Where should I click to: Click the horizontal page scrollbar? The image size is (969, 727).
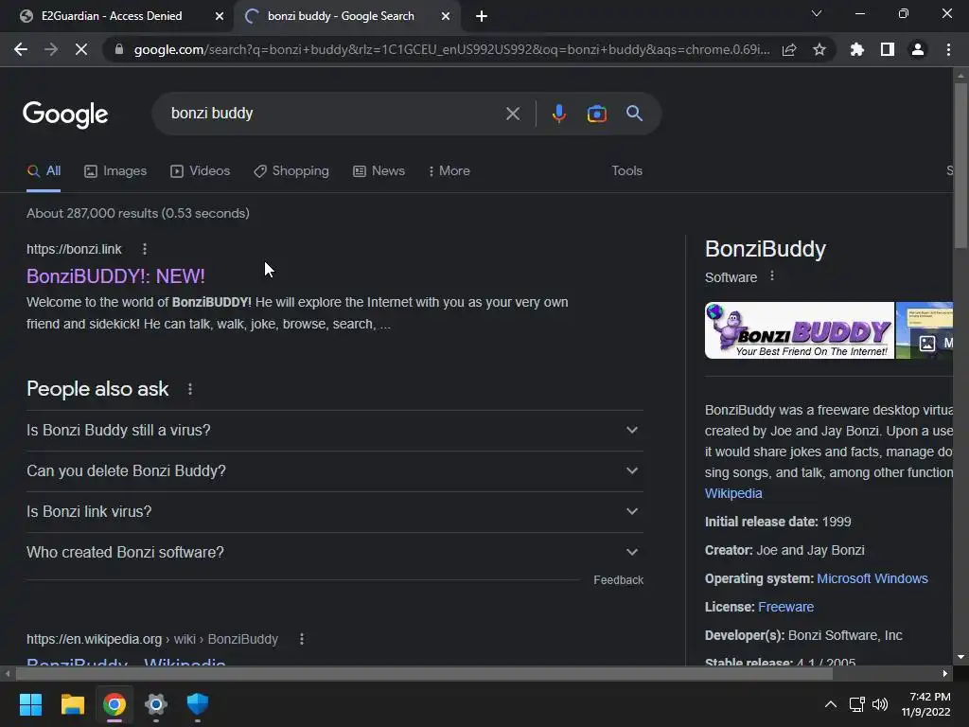(x=424, y=674)
